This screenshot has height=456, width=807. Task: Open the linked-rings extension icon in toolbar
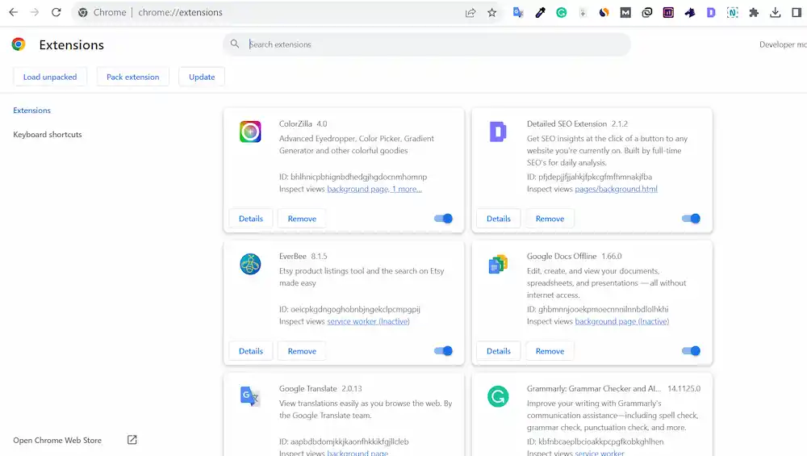point(647,13)
